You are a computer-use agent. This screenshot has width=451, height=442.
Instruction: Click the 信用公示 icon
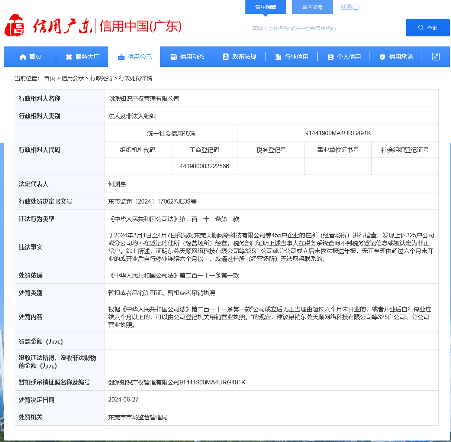click(x=121, y=57)
